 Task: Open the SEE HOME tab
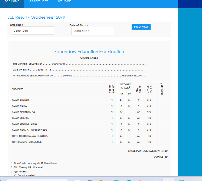pos(12,1)
